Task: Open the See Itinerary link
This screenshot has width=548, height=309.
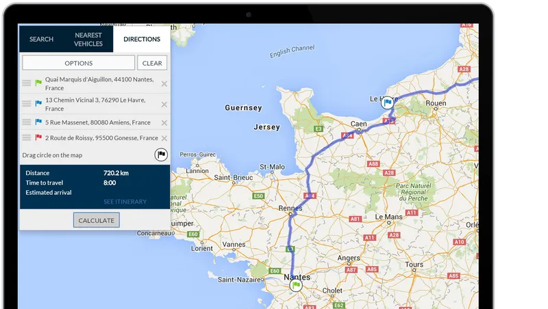Action: click(x=125, y=202)
